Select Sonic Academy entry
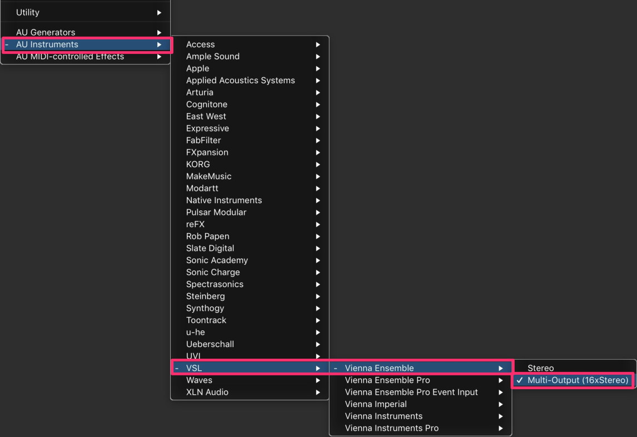Image resolution: width=637 pixels, height=437 pixels. point(250,260)
